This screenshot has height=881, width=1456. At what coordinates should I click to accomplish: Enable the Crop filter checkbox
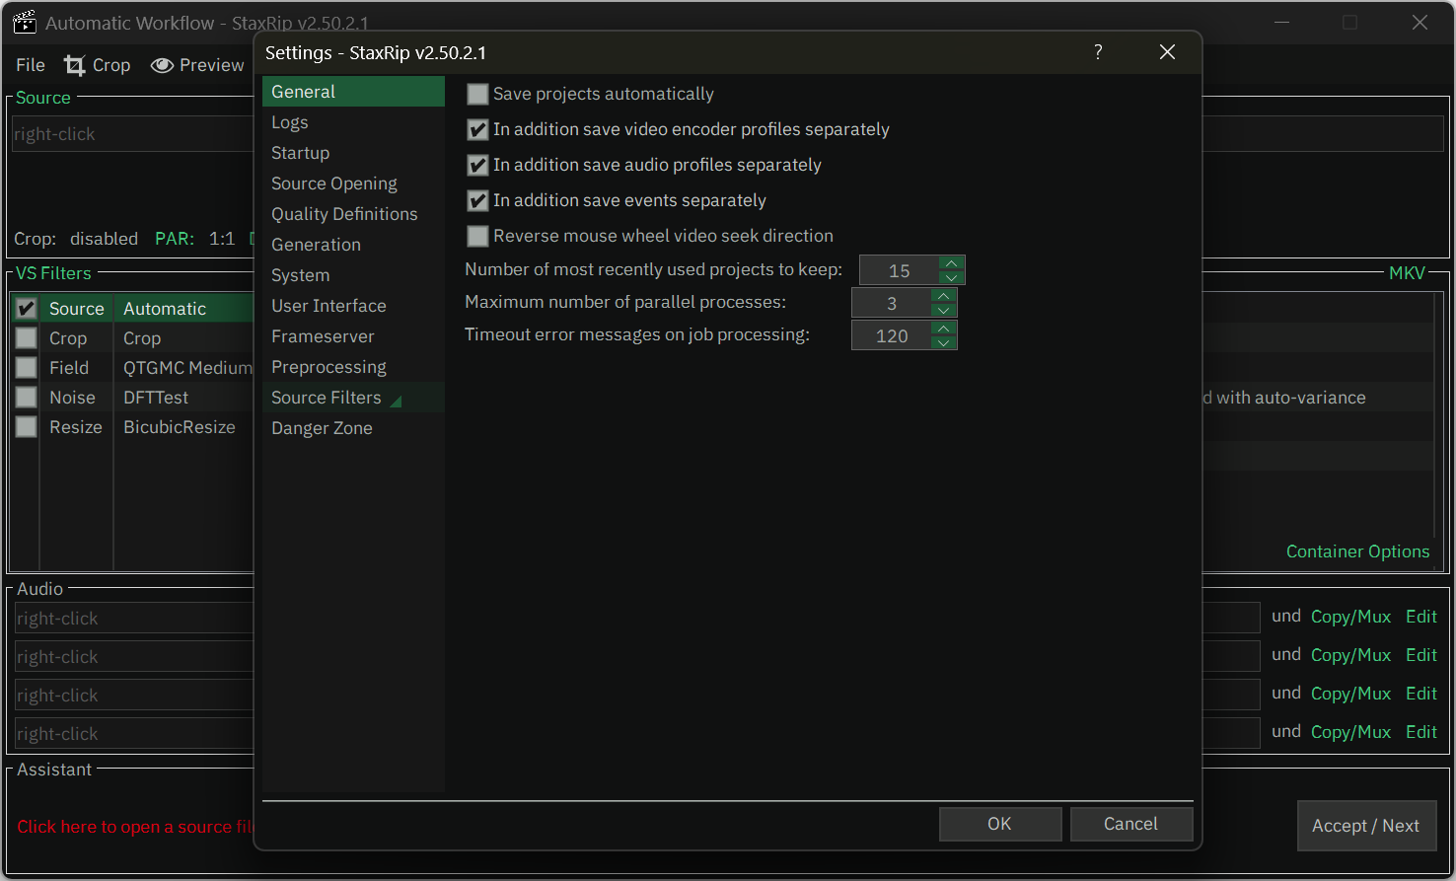pos(27,338)
